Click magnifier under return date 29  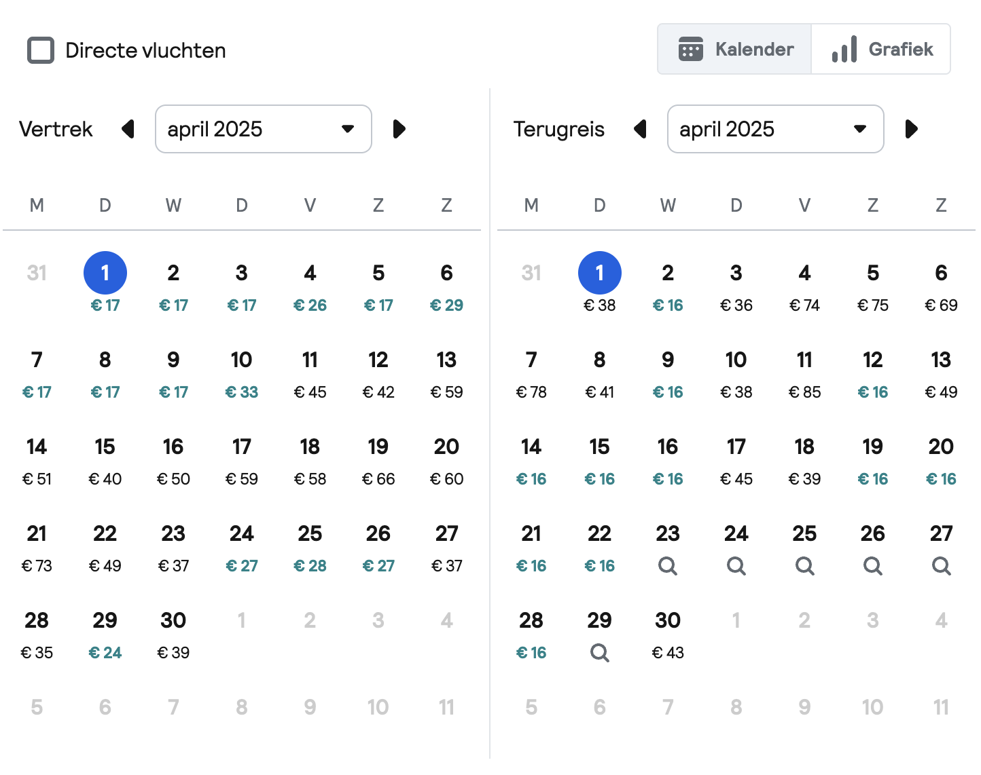pos(599,652)
